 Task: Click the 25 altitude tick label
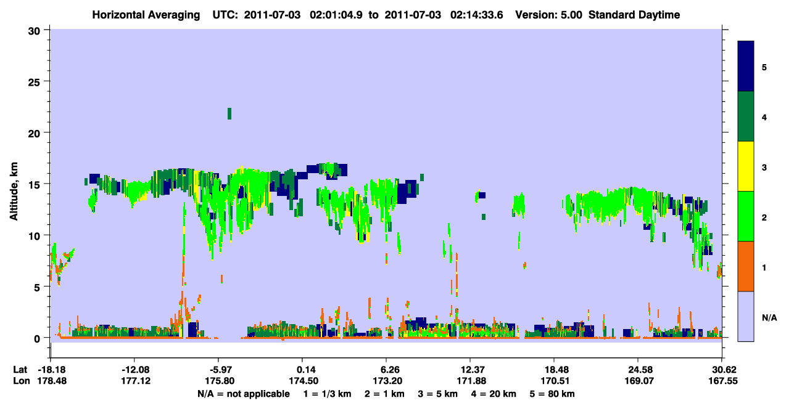pos(36,81)
